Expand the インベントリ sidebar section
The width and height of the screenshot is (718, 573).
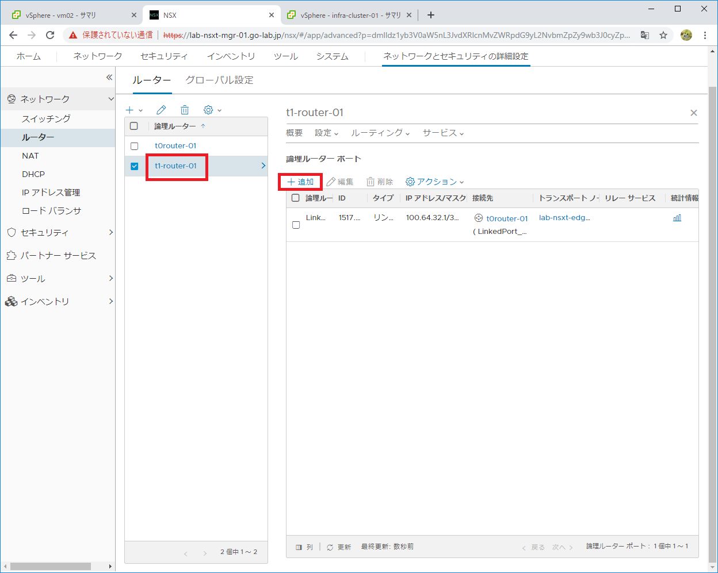click(111, 301)
